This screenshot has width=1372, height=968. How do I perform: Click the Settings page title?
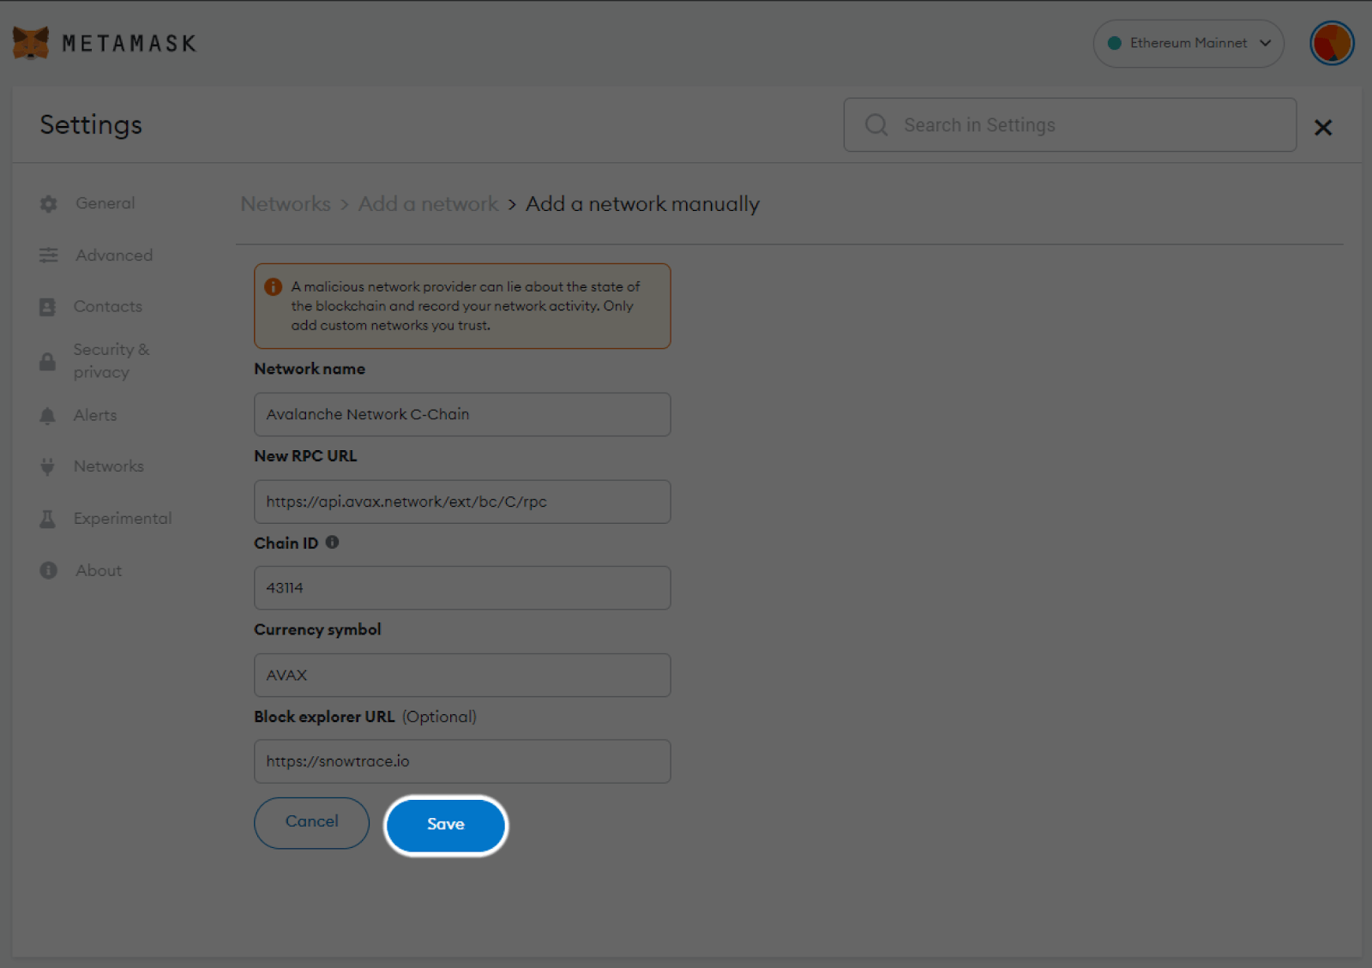91,125
